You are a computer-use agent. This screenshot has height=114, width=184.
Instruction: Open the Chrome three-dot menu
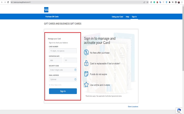[x=182, y=2]
